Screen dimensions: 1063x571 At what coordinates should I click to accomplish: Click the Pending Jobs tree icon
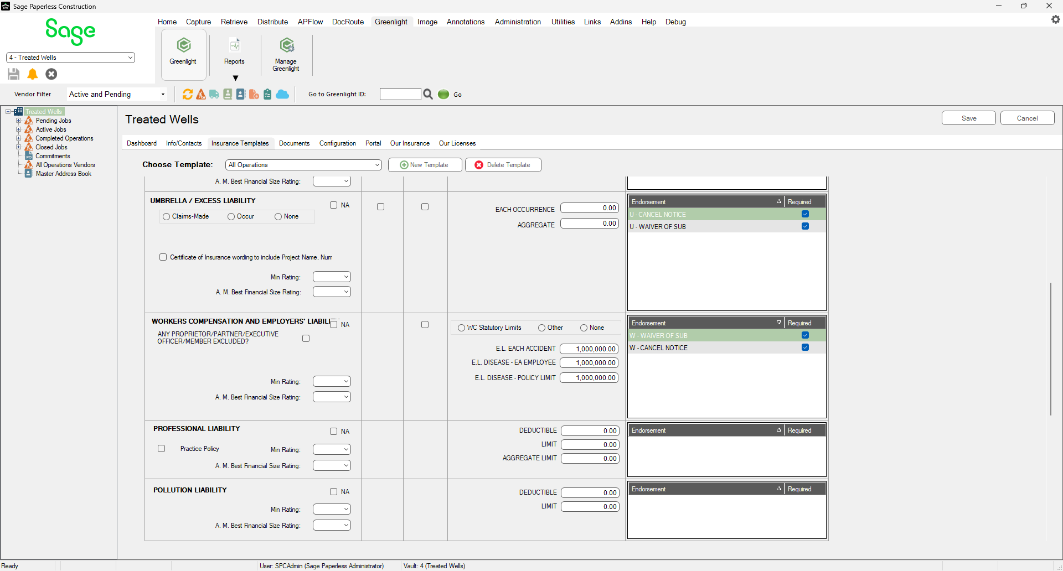coord(29,121)
